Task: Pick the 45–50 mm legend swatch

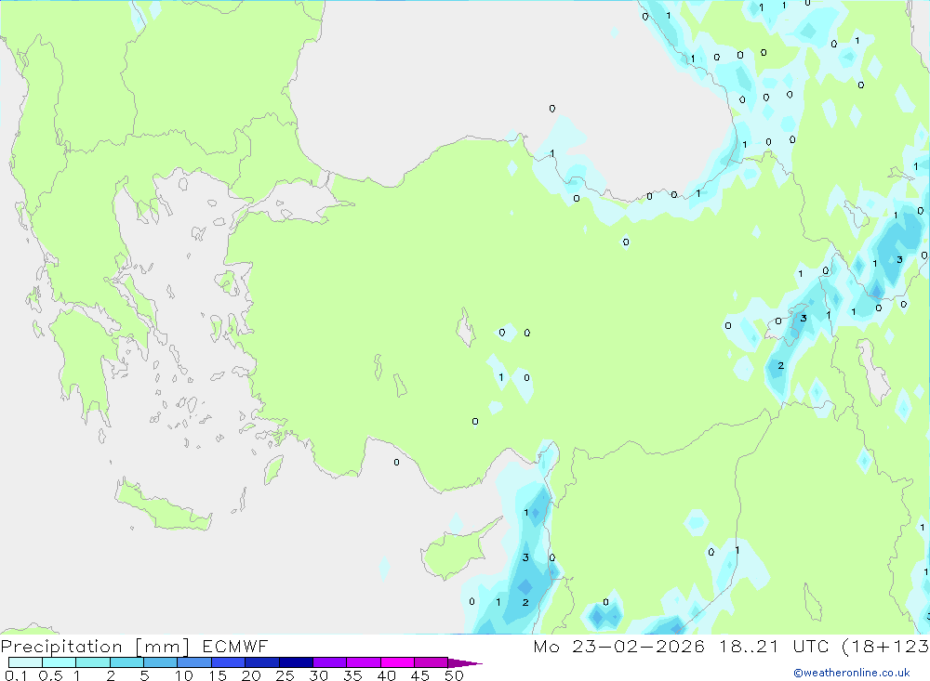Action: point(432,662)
